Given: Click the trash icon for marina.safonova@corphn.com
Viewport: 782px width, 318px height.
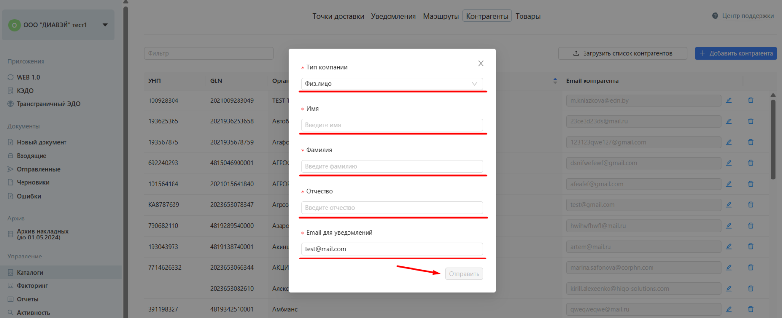Looking at the screenshot, I should click(751, 267).
